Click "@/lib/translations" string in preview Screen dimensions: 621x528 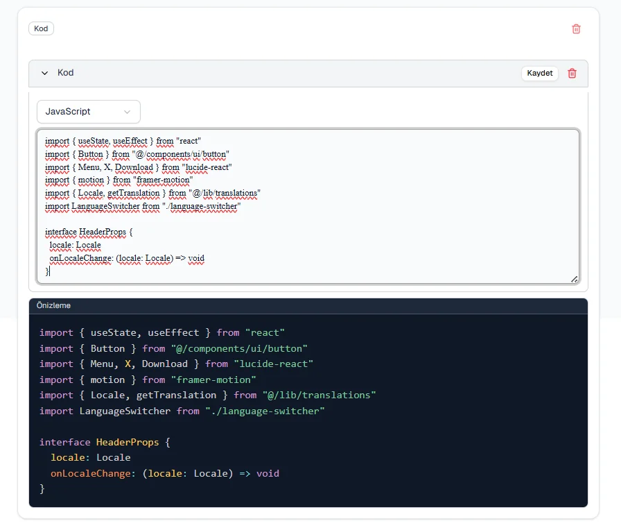[320, 395]
